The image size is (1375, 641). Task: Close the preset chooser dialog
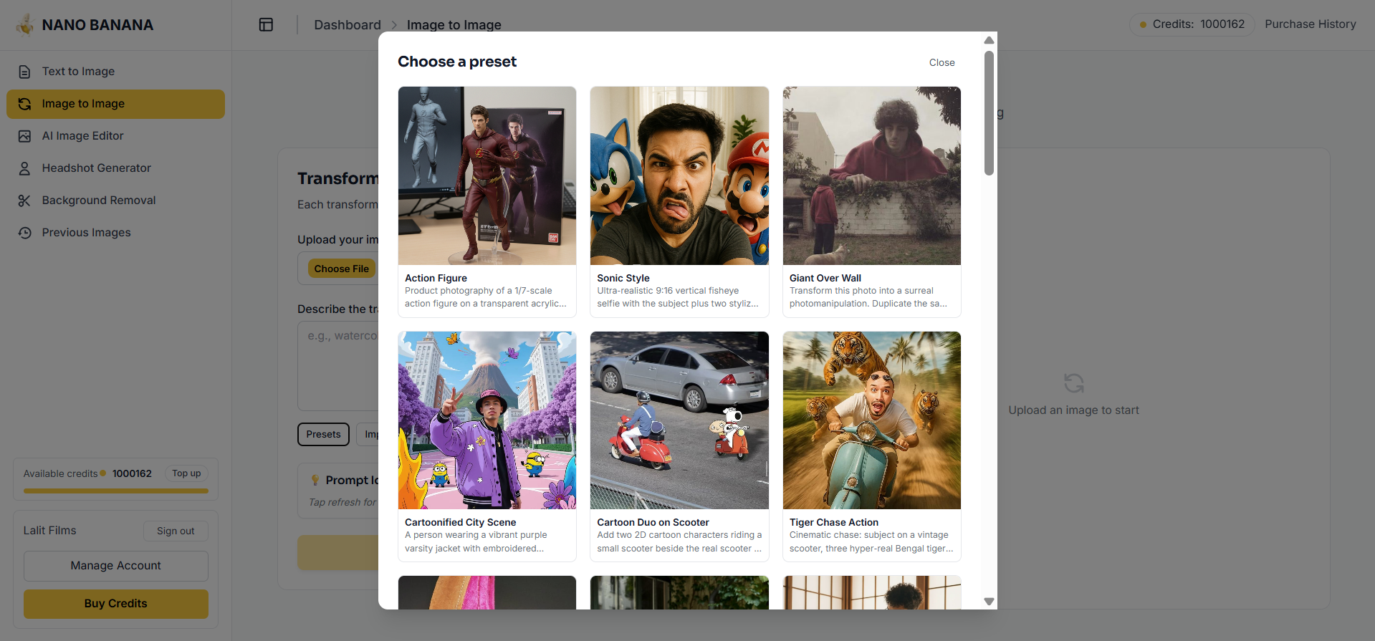point(942,62)
